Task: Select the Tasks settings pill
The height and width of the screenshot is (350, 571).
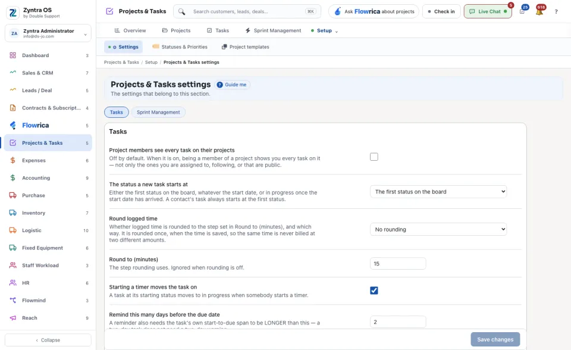Action: click(x=117, y=112)
